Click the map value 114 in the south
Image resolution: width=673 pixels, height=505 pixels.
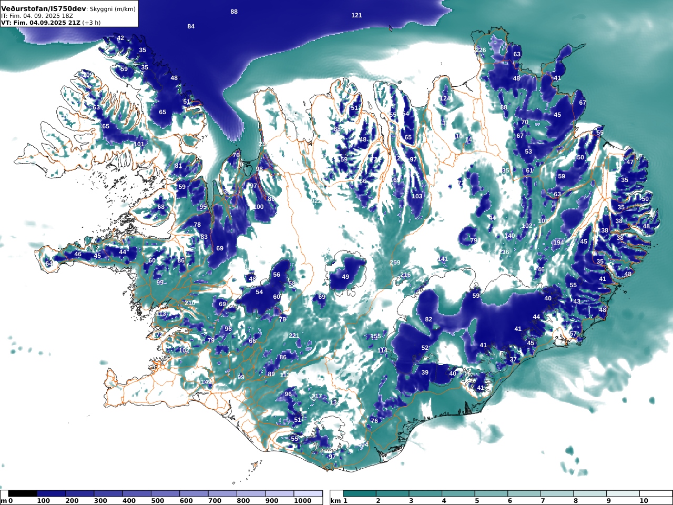382,350
